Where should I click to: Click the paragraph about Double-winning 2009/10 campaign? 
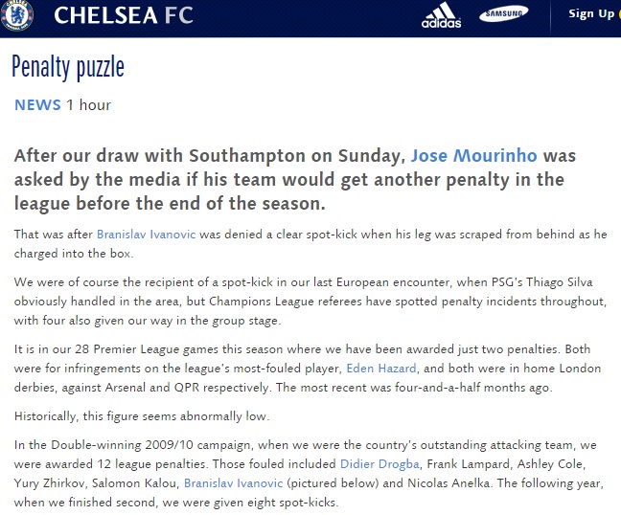click(x=309, y=474)
